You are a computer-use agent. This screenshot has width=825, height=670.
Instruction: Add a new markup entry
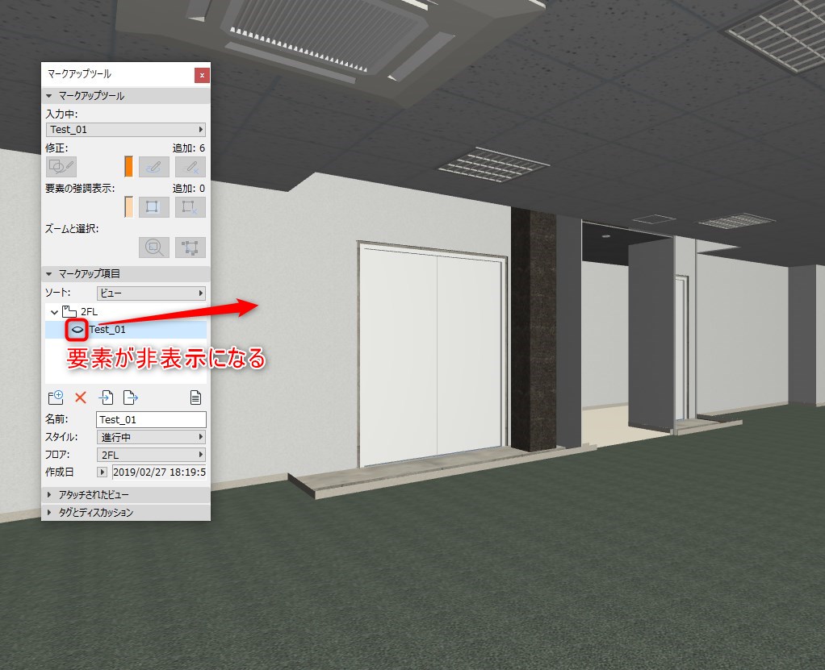tap(55, 397)
